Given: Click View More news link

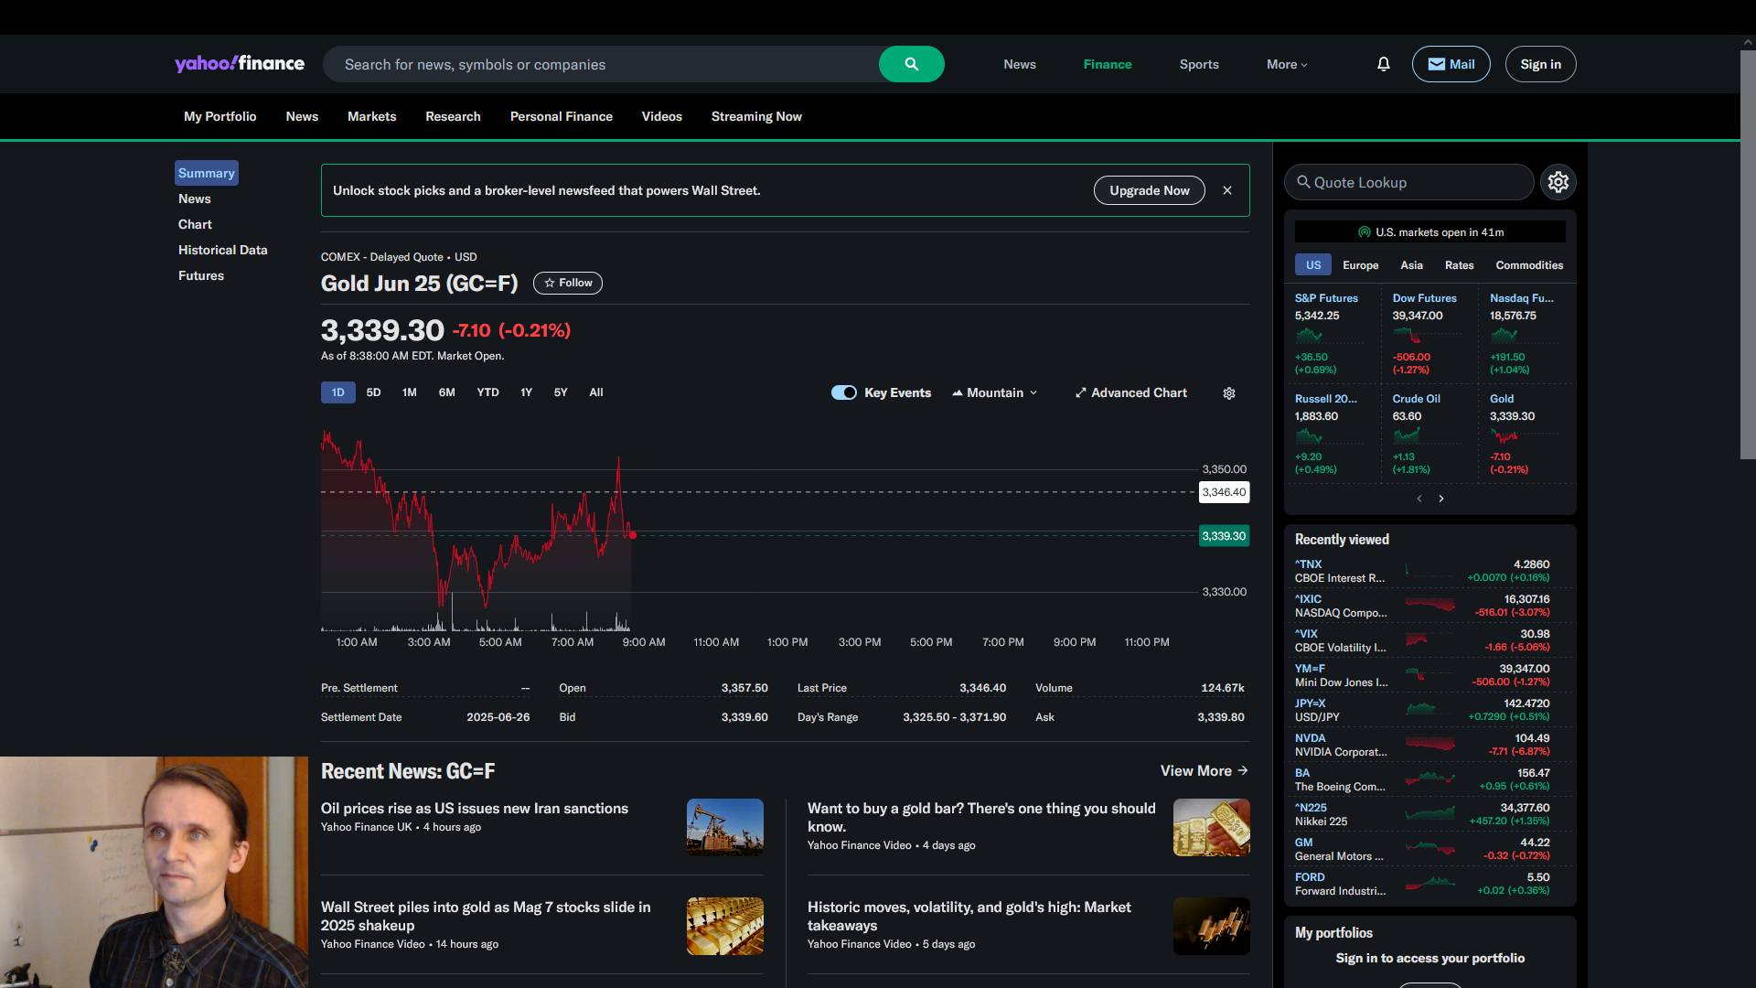Looking at the screenshot, I should click(1204, 770).
